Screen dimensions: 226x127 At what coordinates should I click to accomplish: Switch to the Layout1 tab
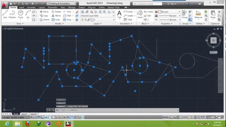click(x=24, y=114)
